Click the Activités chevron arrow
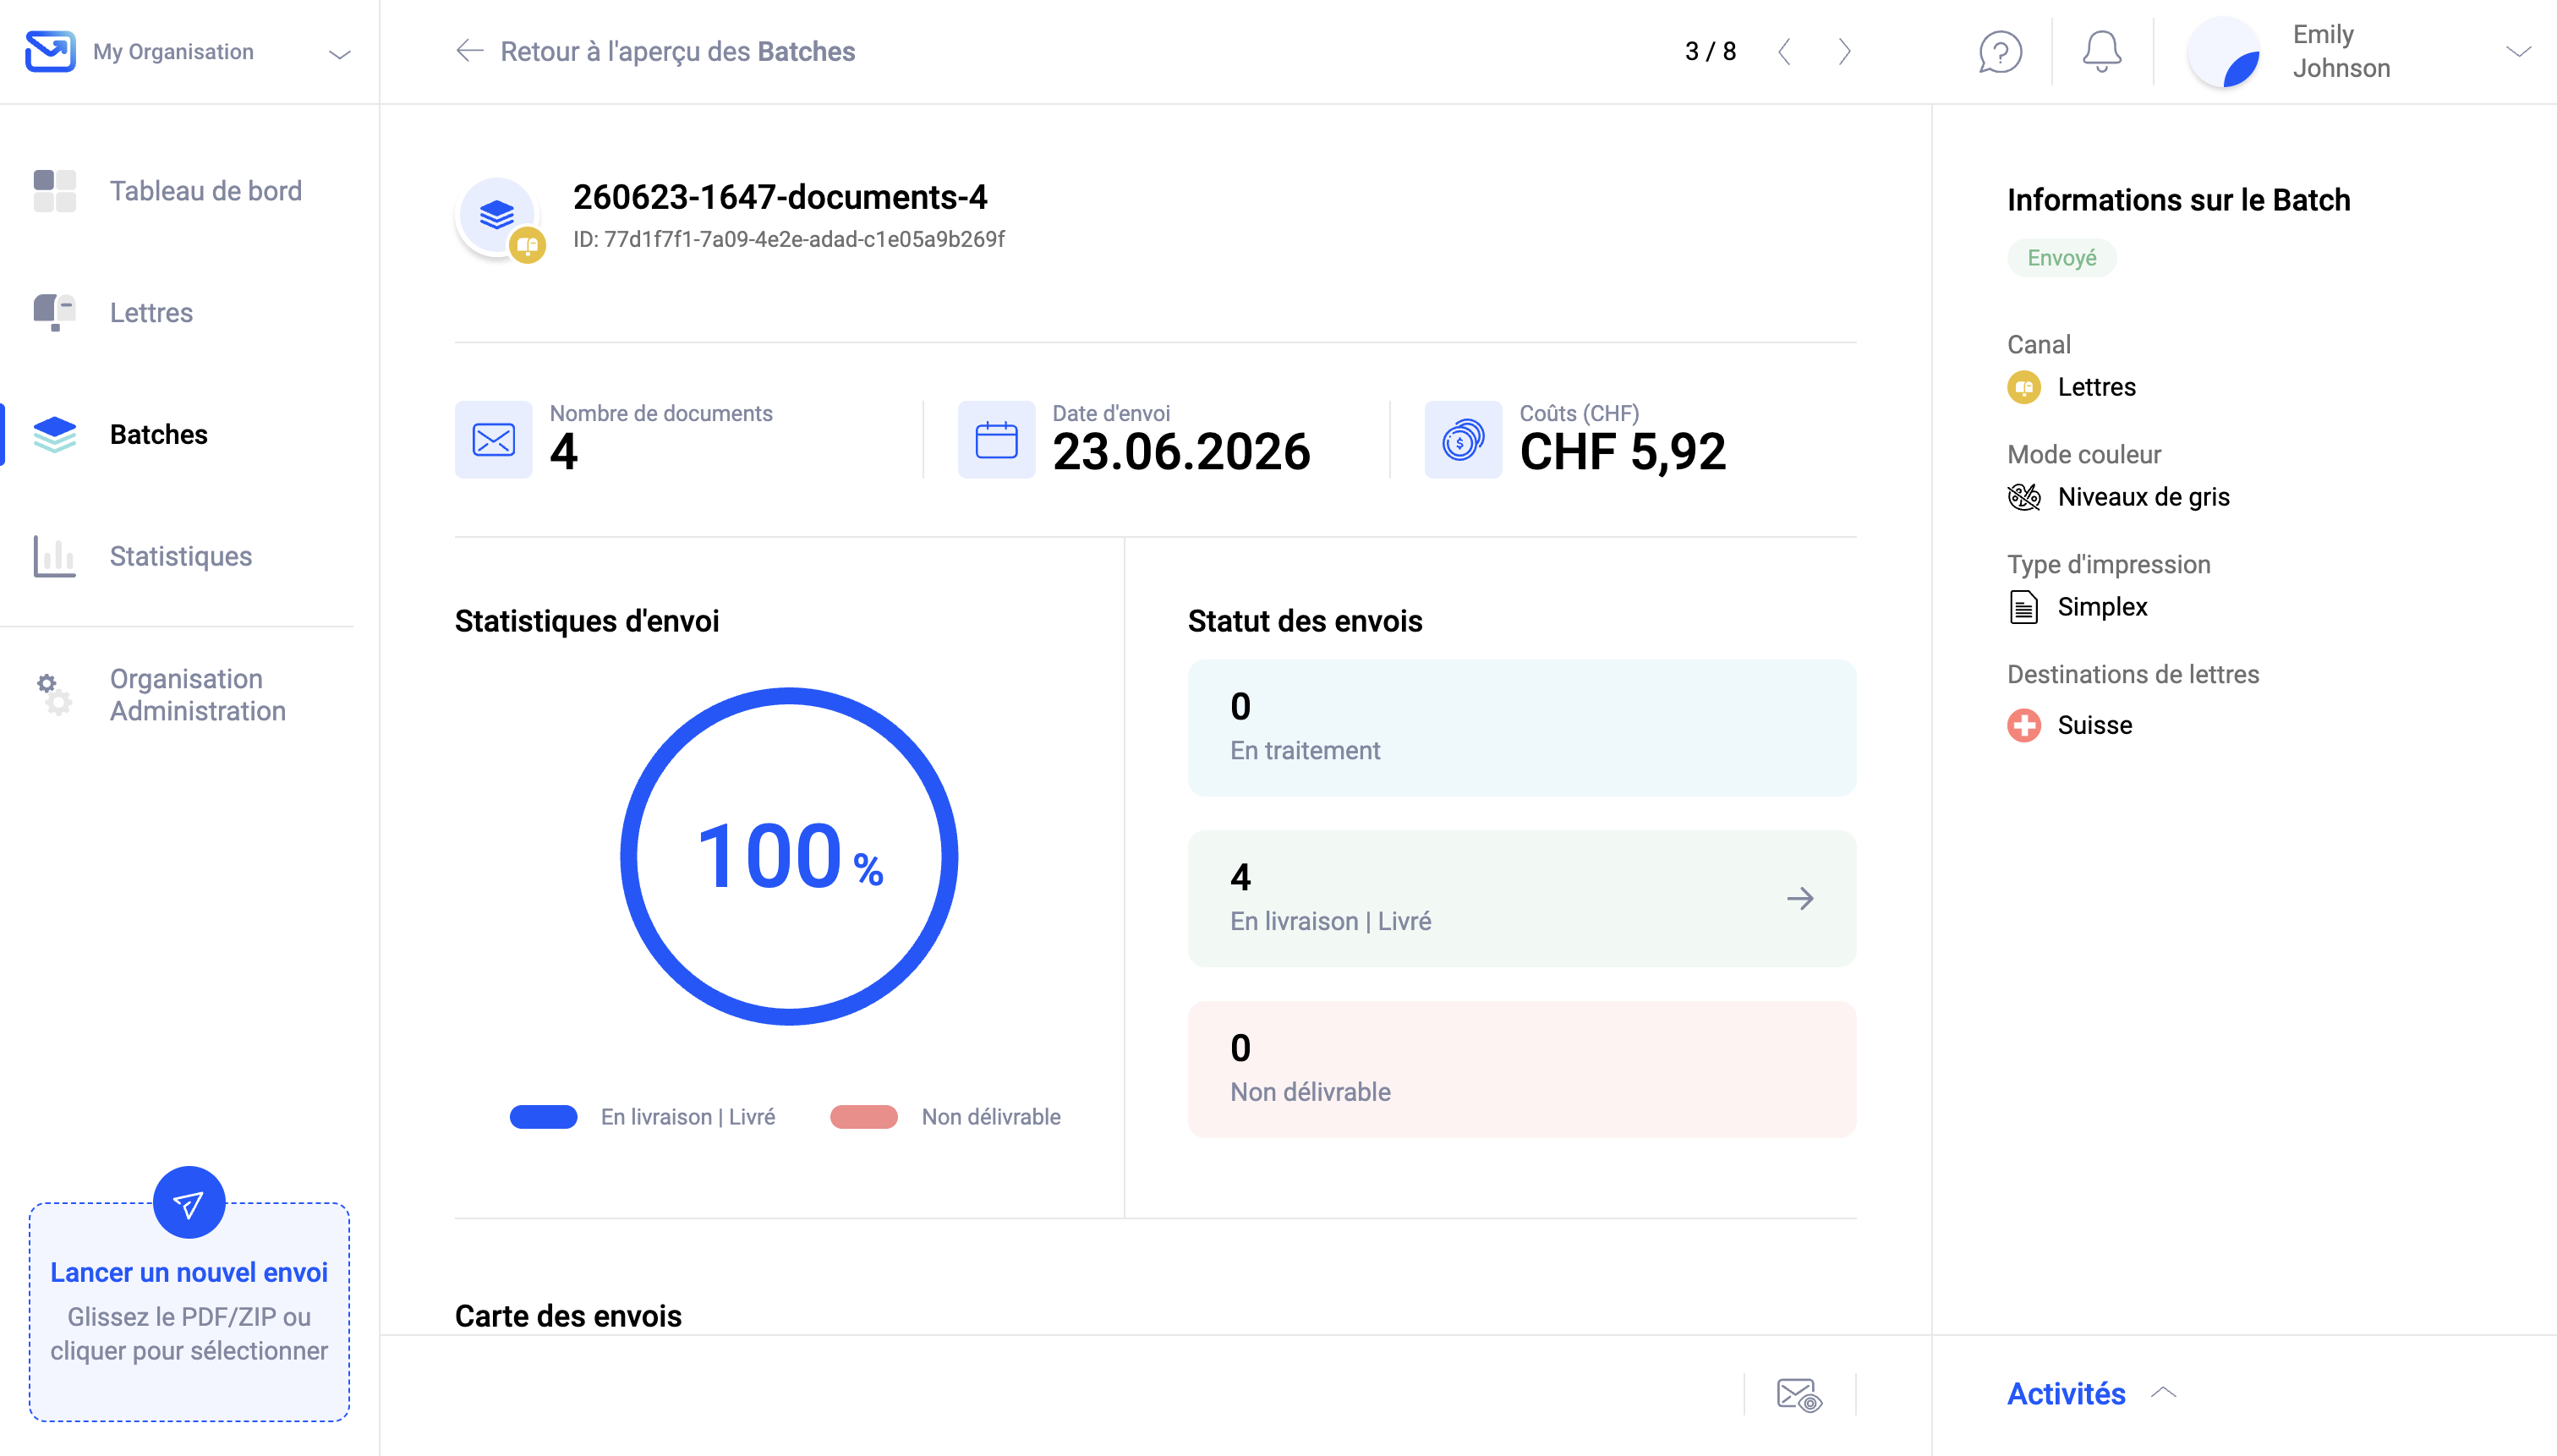Image resolution: width=2557 pixels, height=1456 pixels. click(x=2163, y=1392)
